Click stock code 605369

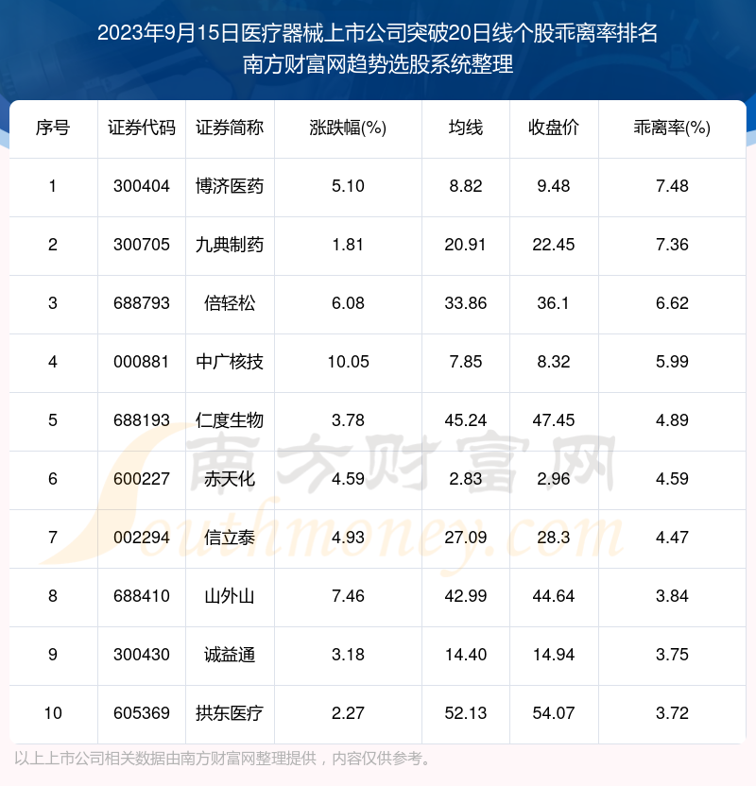pos(142,713)
